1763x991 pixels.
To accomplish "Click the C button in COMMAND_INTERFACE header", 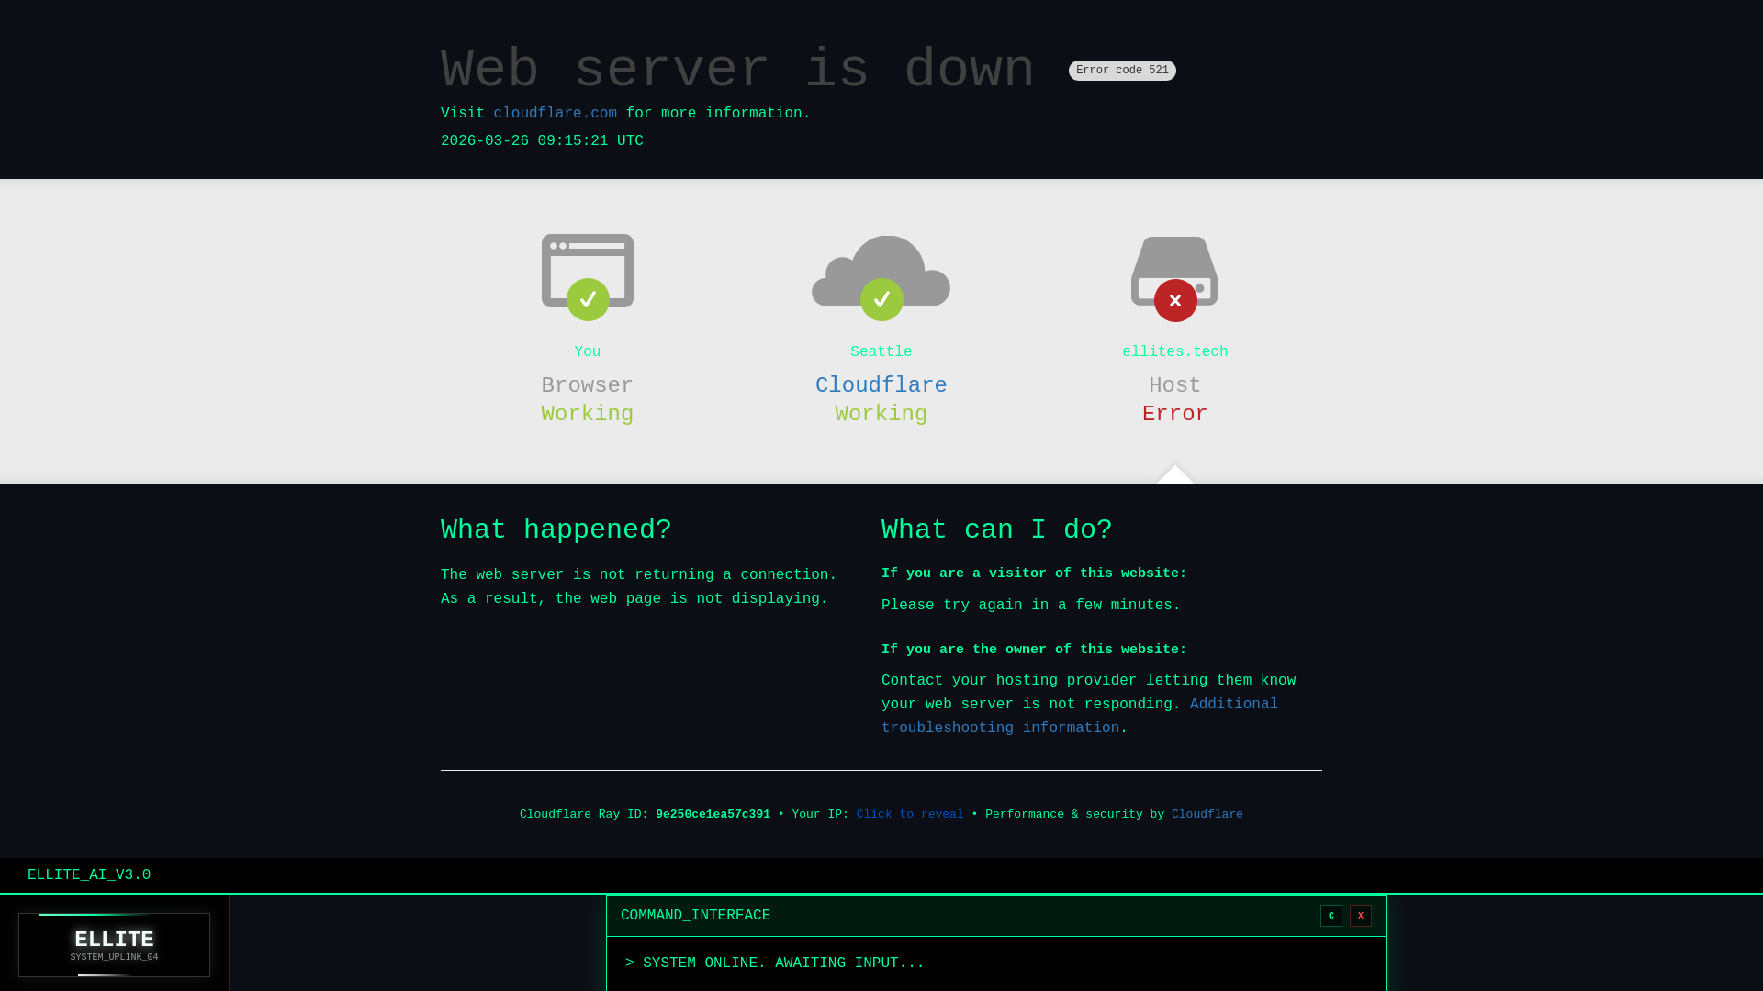I will click(x=1331, y=916).
